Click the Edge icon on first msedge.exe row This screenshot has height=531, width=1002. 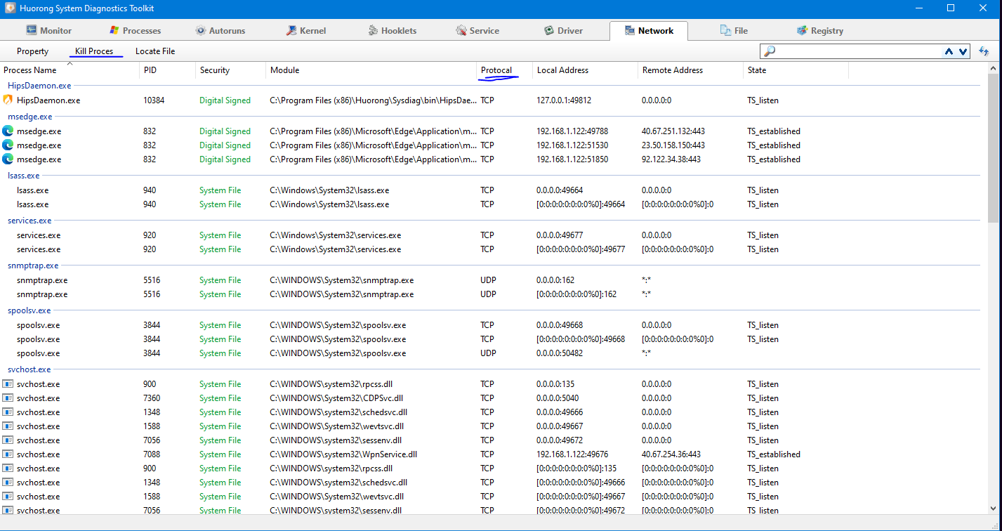click(x=8, y=131)
